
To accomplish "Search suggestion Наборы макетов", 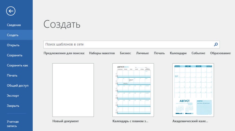I will click(x=102, y=53).
